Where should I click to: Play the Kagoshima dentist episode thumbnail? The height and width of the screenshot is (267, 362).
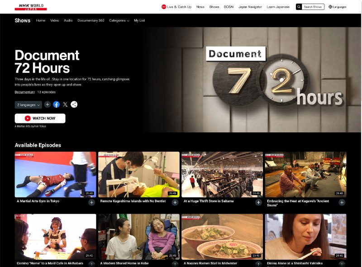coord(139,174)
